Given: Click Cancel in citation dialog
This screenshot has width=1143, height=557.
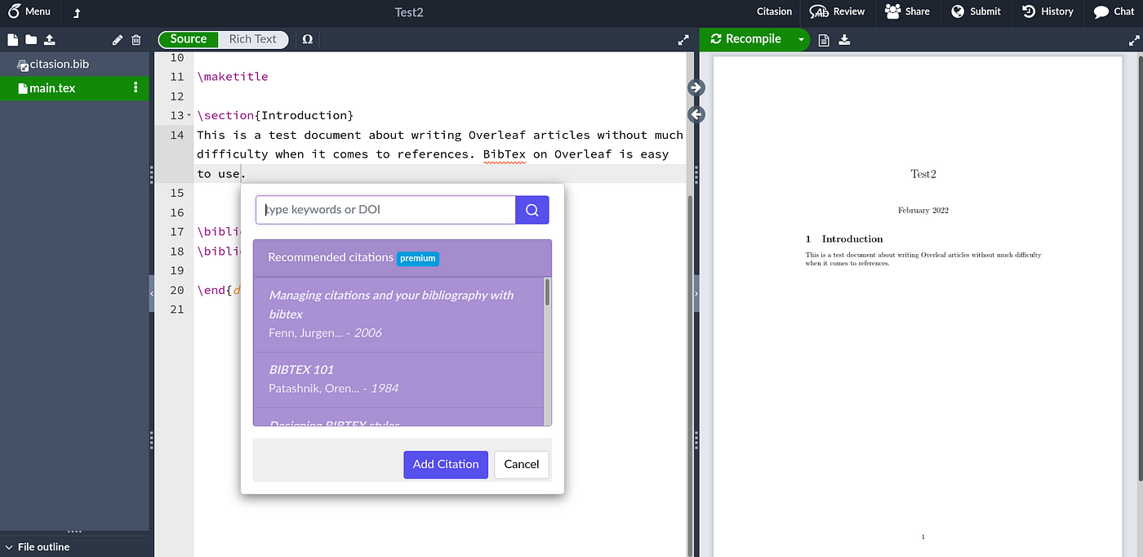Looking at the screenshot, I should [522, 464].
